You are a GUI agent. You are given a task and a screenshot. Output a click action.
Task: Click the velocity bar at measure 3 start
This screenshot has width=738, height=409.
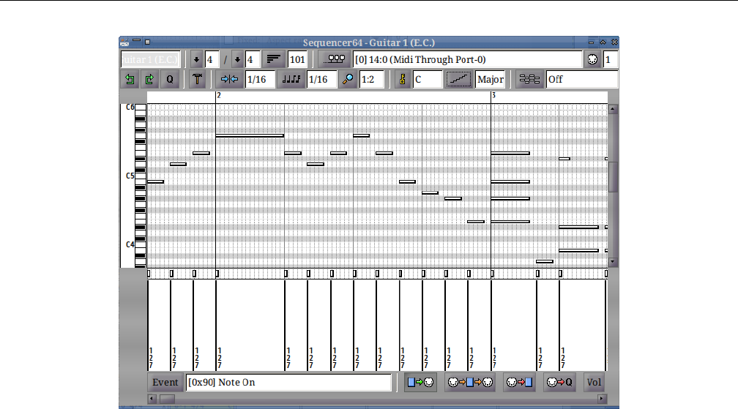(491, 326)
